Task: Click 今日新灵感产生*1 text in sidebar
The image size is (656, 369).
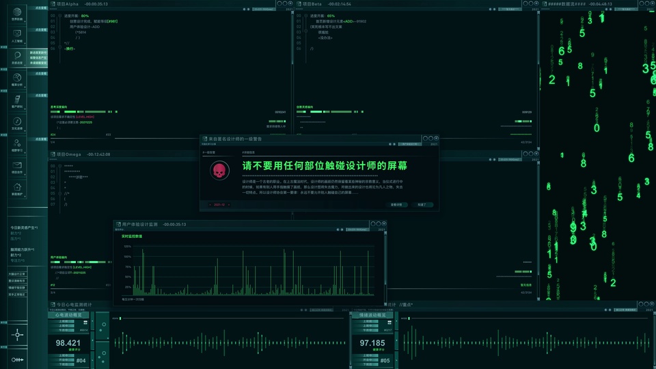Action: pyautogui.click(x=24, y=228)
